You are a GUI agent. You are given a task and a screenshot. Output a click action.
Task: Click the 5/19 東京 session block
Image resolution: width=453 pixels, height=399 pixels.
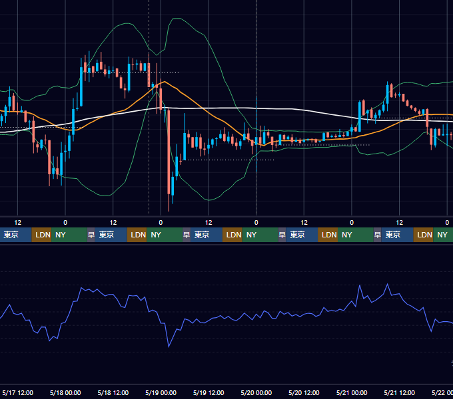207,235
